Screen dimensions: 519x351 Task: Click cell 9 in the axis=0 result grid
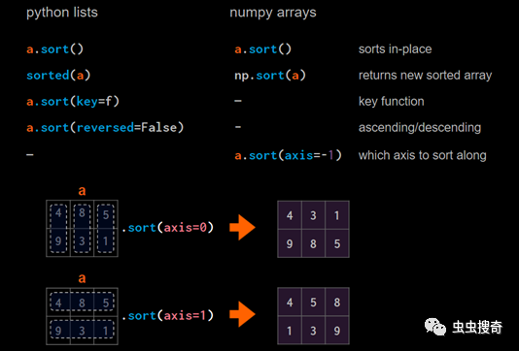coord(290,243)
